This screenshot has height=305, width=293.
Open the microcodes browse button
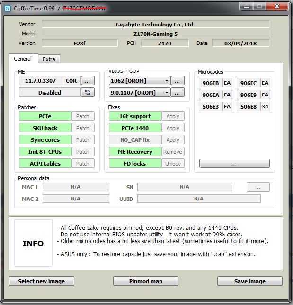coord(234,164)
